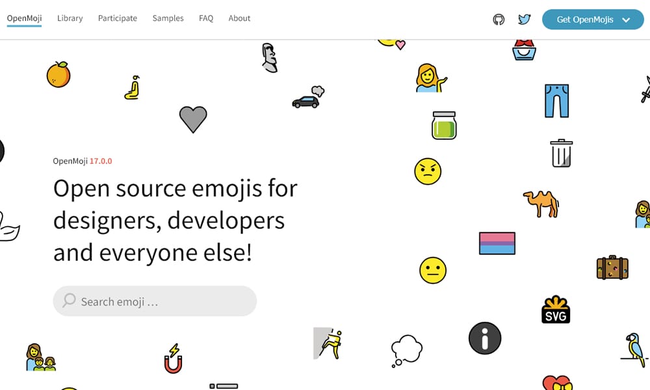Image resolution: width=650 pixels, height=390 pixels.
Task: Select the neutral yellow face emoji
Action: pyautogui.click(x=433, y=270)
